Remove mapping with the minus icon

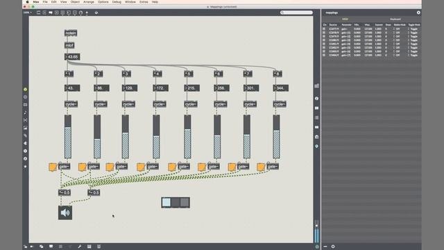tap(325, 247)
